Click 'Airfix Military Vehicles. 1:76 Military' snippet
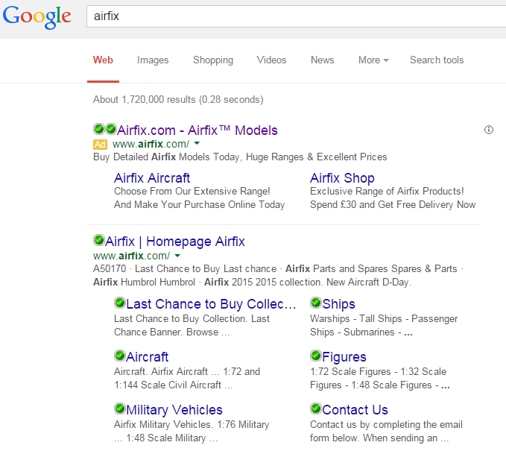 tap(192, 424)
